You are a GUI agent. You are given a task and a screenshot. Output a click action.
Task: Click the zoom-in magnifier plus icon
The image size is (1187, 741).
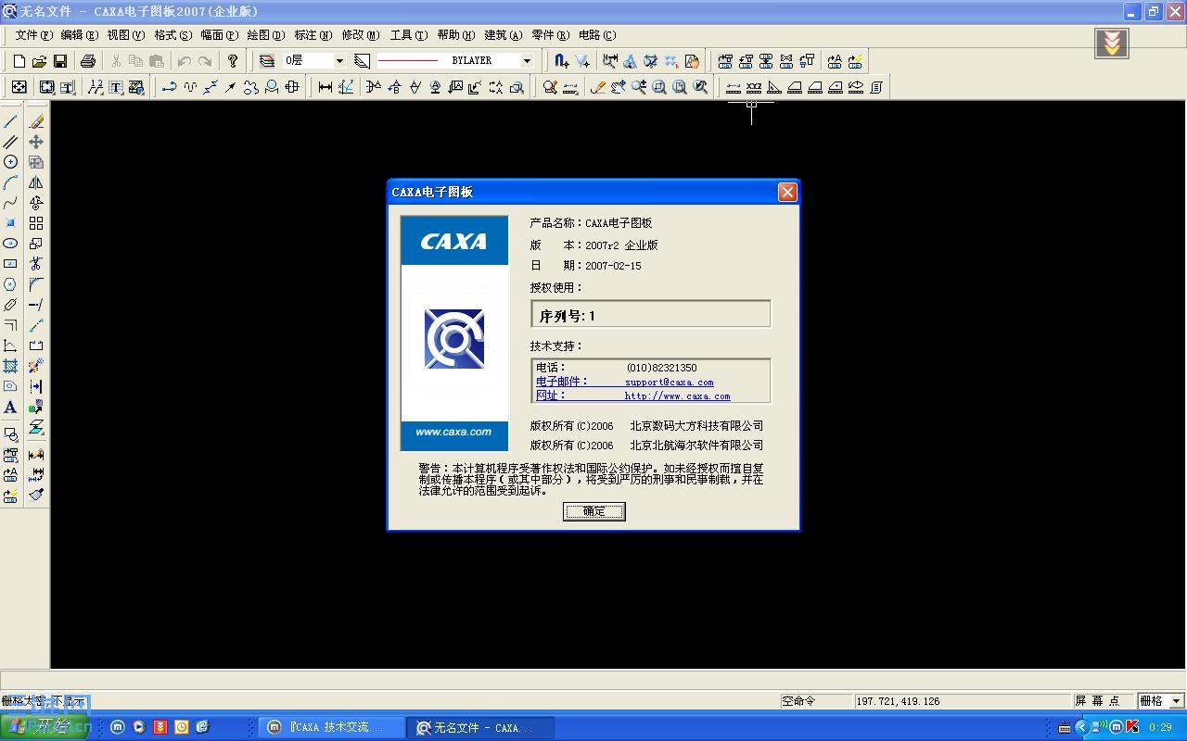click(x=639, y=87)
